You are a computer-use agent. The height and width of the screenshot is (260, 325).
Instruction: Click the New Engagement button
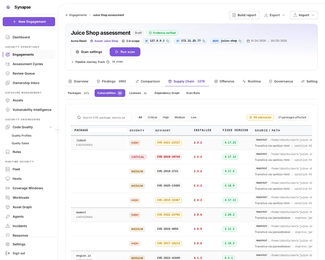pos(29,22)
